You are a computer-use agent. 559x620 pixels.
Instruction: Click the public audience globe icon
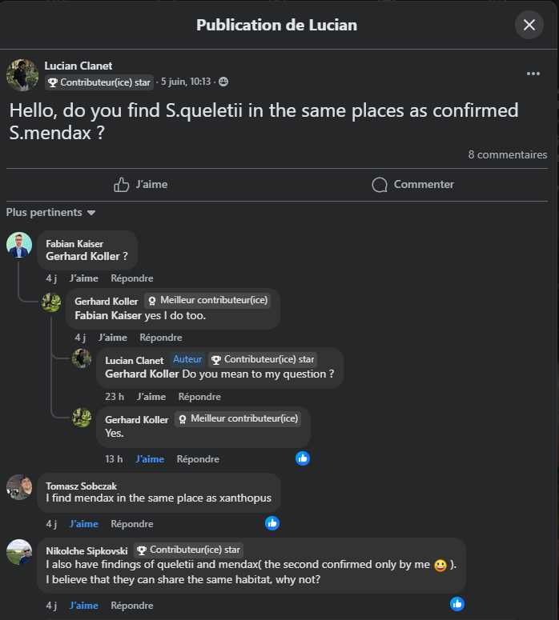(223, 82)
